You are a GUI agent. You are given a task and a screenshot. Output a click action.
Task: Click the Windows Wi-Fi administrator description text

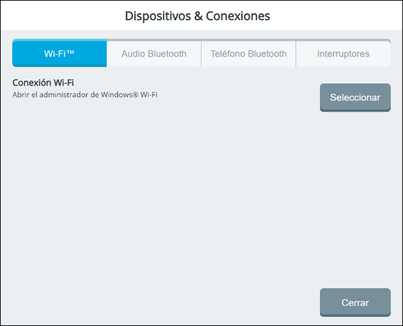pyautogui.click(x=85, y=95)
